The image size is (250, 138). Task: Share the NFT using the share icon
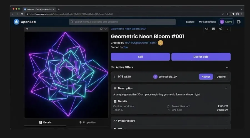click(220, 29)
